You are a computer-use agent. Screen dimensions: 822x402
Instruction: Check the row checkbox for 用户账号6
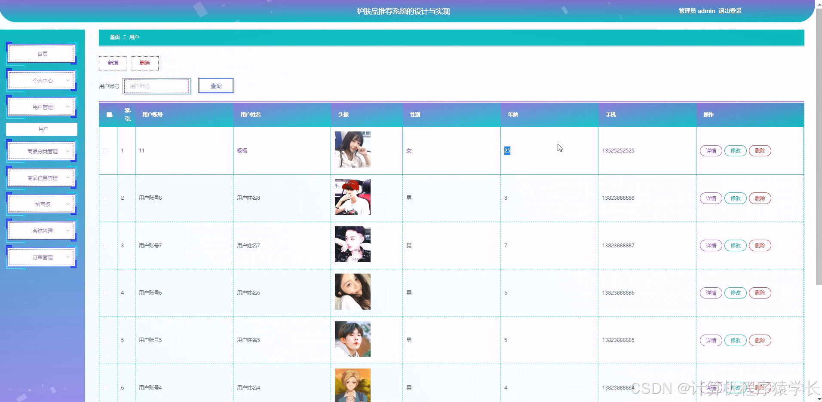(x=106, y=293)
